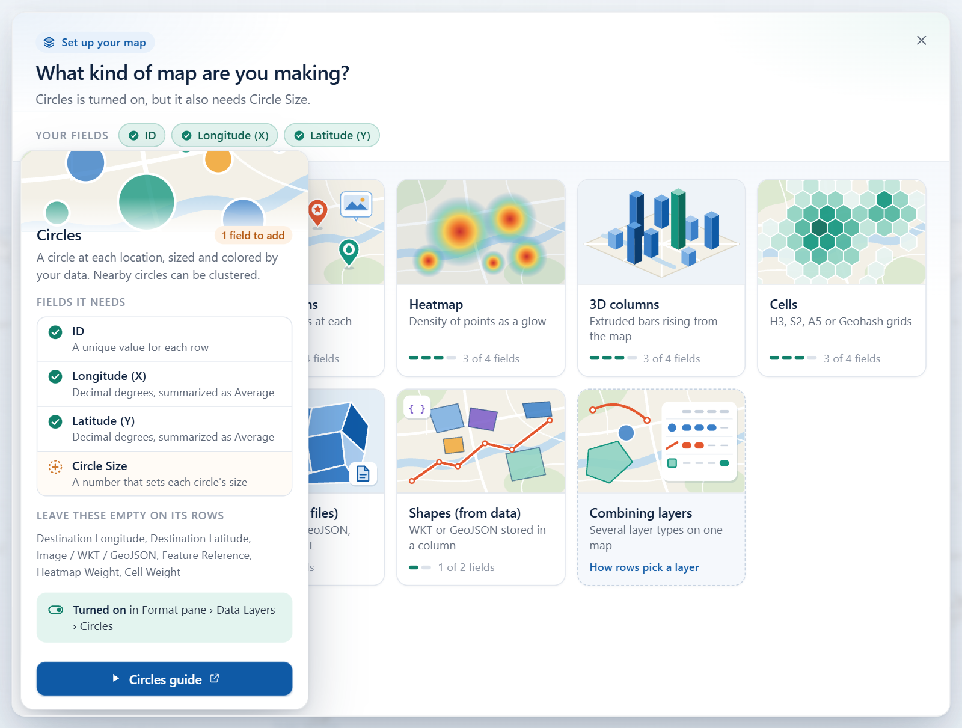Select the 3D columns map type card
Image resolution: width=962 pixels, height=728 pixels.
click(661, 278)
